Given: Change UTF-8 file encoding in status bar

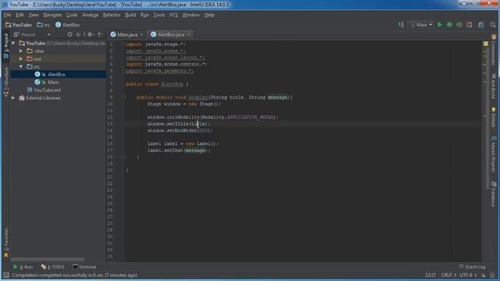Looking at the screenshot, I should point(468,275).
